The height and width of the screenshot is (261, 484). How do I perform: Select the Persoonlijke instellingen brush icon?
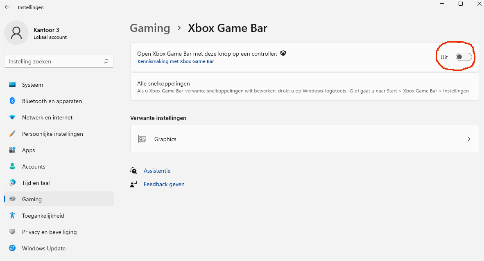[12, 134]
